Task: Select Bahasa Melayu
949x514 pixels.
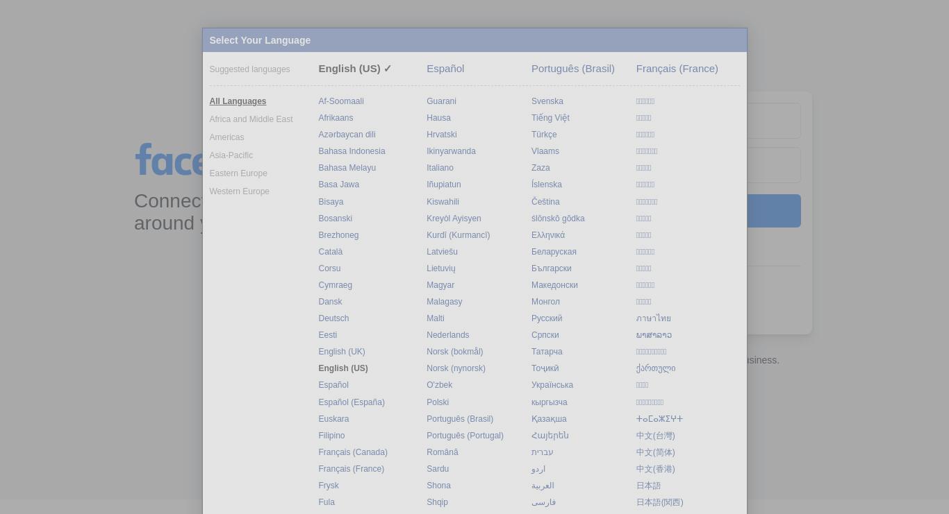Action: [347, 168]
